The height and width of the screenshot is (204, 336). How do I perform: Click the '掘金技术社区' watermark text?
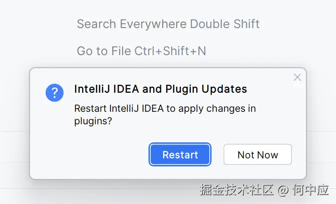[x=236, y=190]
